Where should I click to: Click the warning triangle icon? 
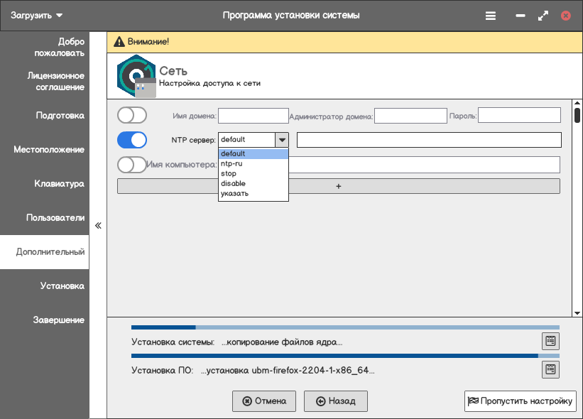tap(119, 42)
